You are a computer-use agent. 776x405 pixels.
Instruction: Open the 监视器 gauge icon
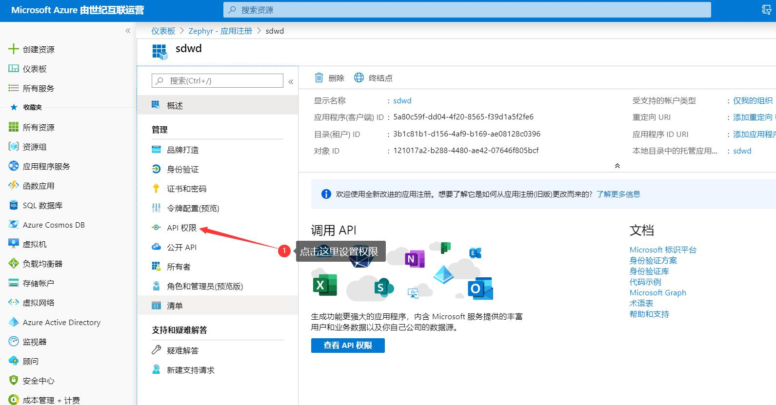13,342
